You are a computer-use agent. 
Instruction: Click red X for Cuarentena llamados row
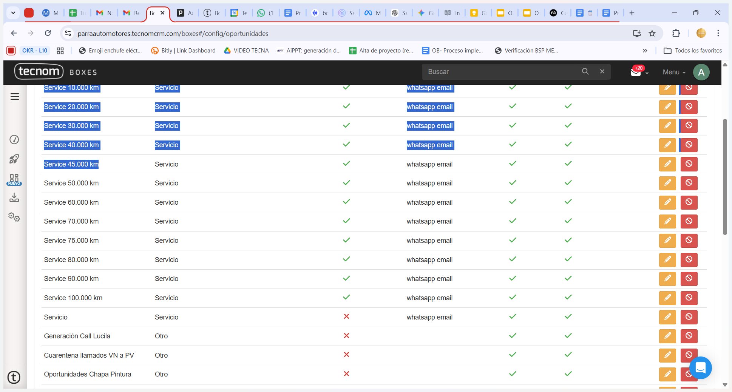[346, 355]
